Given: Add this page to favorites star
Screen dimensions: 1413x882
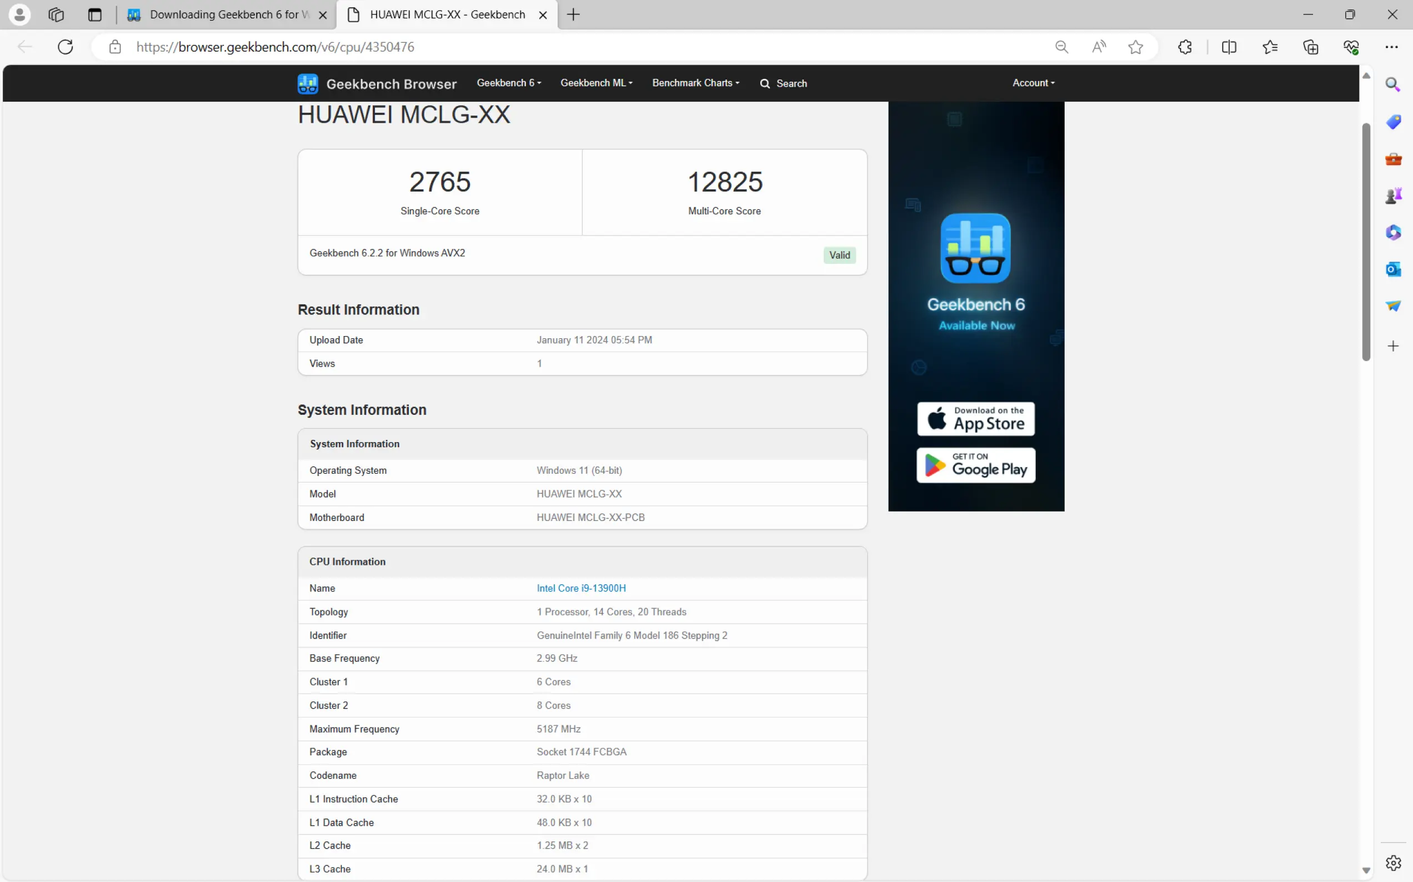Looking at the screenshot, I should click(1135, 47).
